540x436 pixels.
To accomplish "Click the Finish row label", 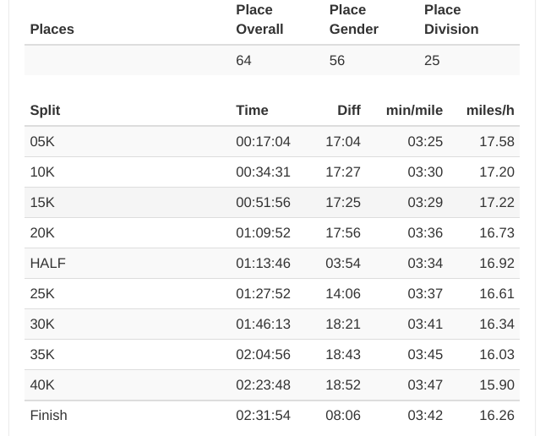I will click(x=48, y=416).
